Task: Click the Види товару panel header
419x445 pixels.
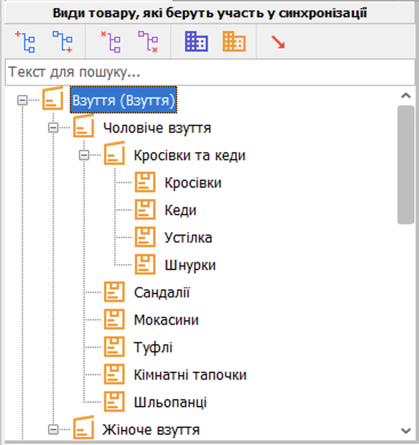Action: click(210, 13)
